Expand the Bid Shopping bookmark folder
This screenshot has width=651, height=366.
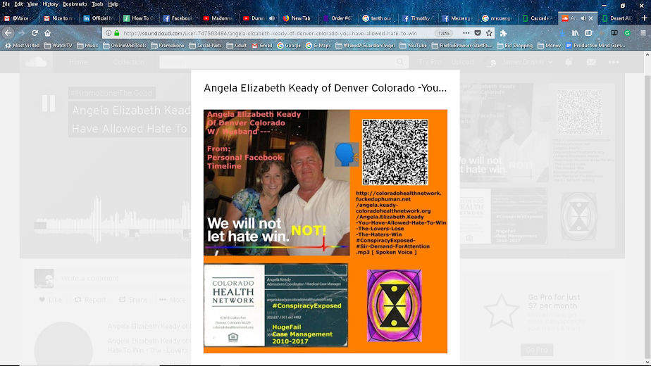(x=515, y=46)
